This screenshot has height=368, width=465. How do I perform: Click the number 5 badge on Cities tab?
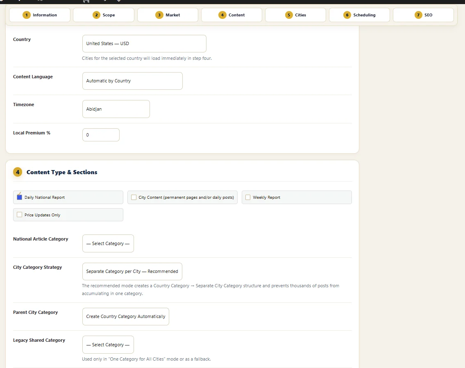coord(289,15)
